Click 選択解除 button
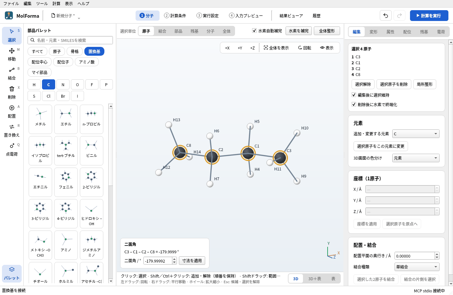 tap(363, 84)
